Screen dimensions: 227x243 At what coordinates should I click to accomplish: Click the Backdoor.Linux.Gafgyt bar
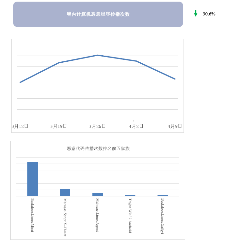[x=163, y=195]
